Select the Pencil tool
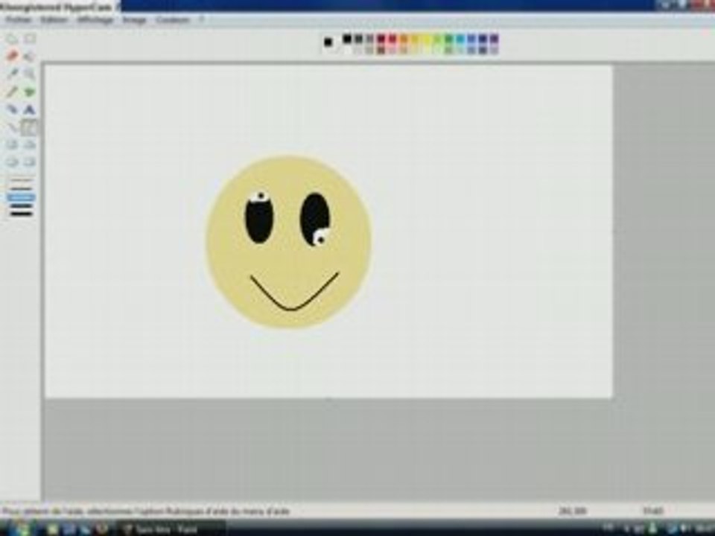This screenshot has height=536, width=715. tap(12, 92)
